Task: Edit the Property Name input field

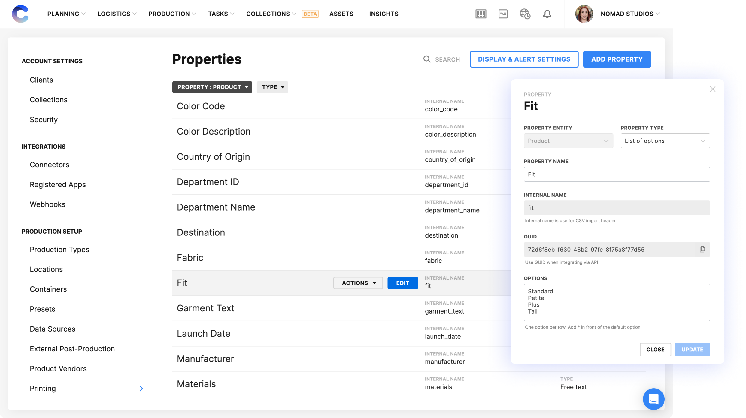Action: (x=617, y=174)
